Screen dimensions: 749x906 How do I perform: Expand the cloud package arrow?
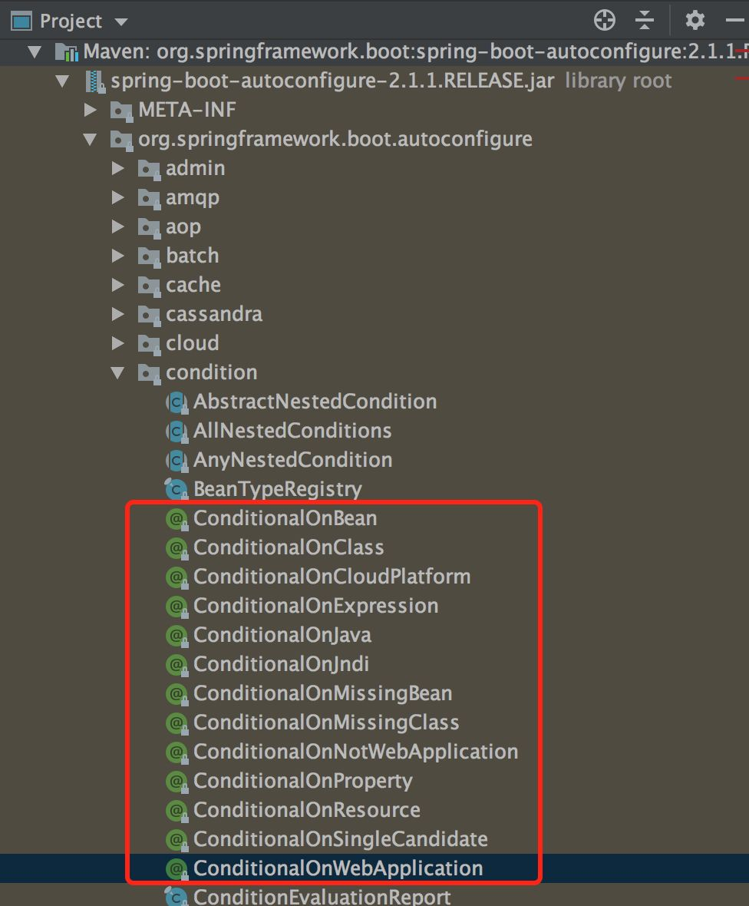point(118,343)
